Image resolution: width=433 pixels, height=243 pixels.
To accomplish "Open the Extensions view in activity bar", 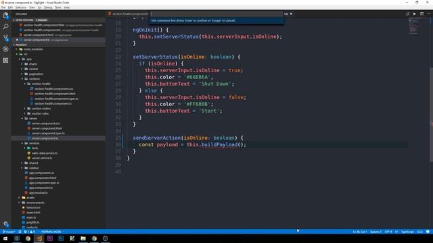I will (x=5, y=60).
